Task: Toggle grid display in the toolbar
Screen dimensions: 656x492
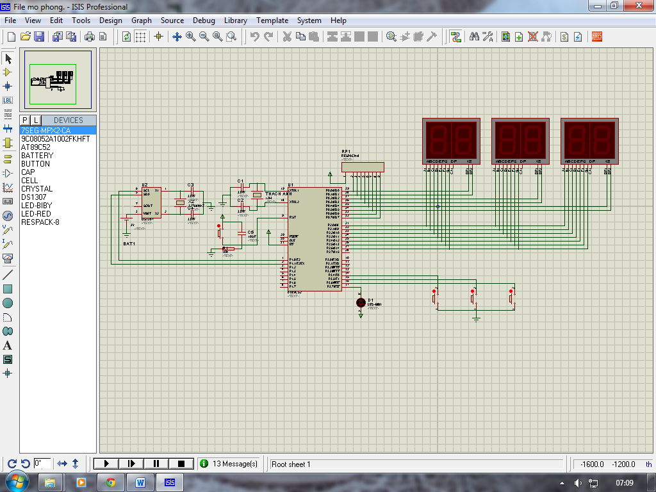Action: pos(140,37)
